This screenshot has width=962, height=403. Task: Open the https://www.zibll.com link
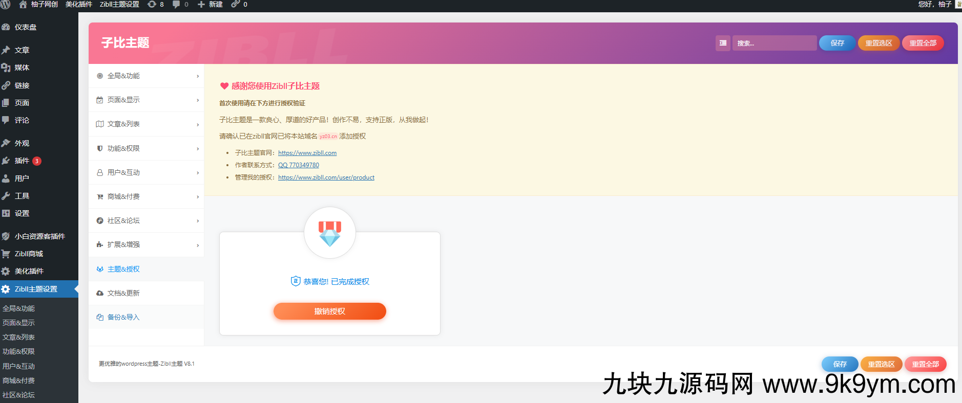[307, 153]
